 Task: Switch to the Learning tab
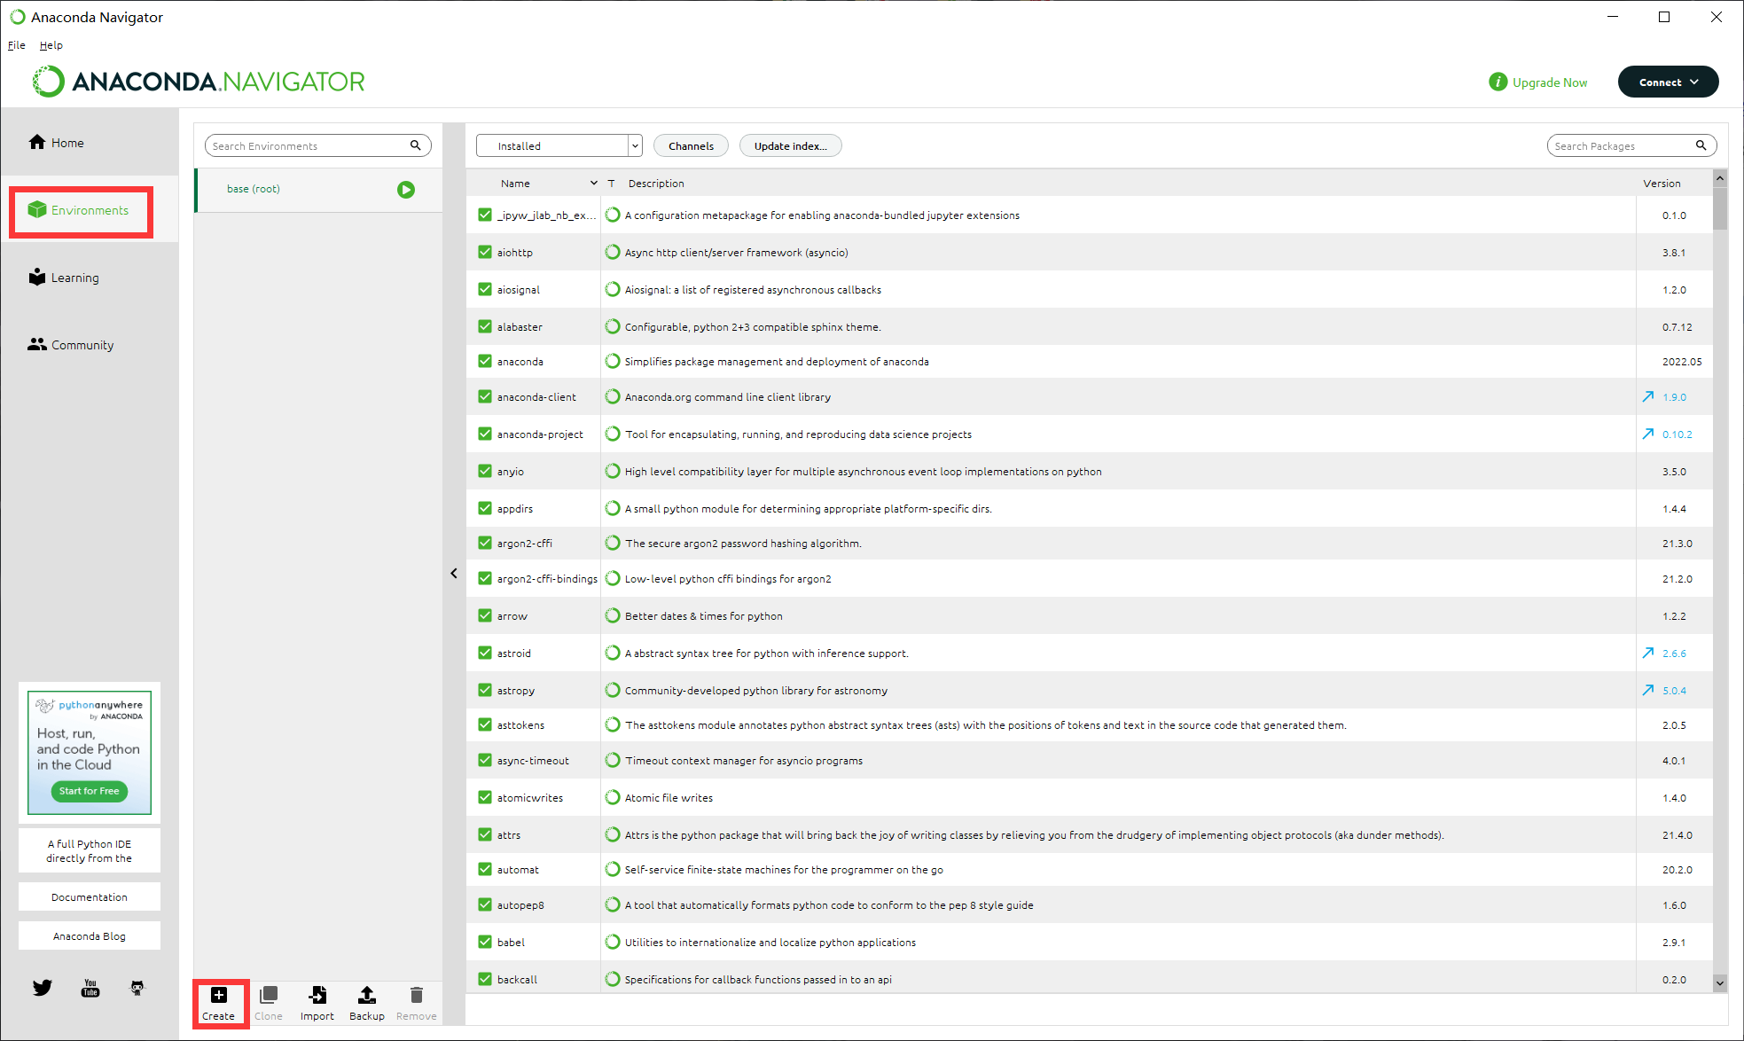[x=74, y=278]
